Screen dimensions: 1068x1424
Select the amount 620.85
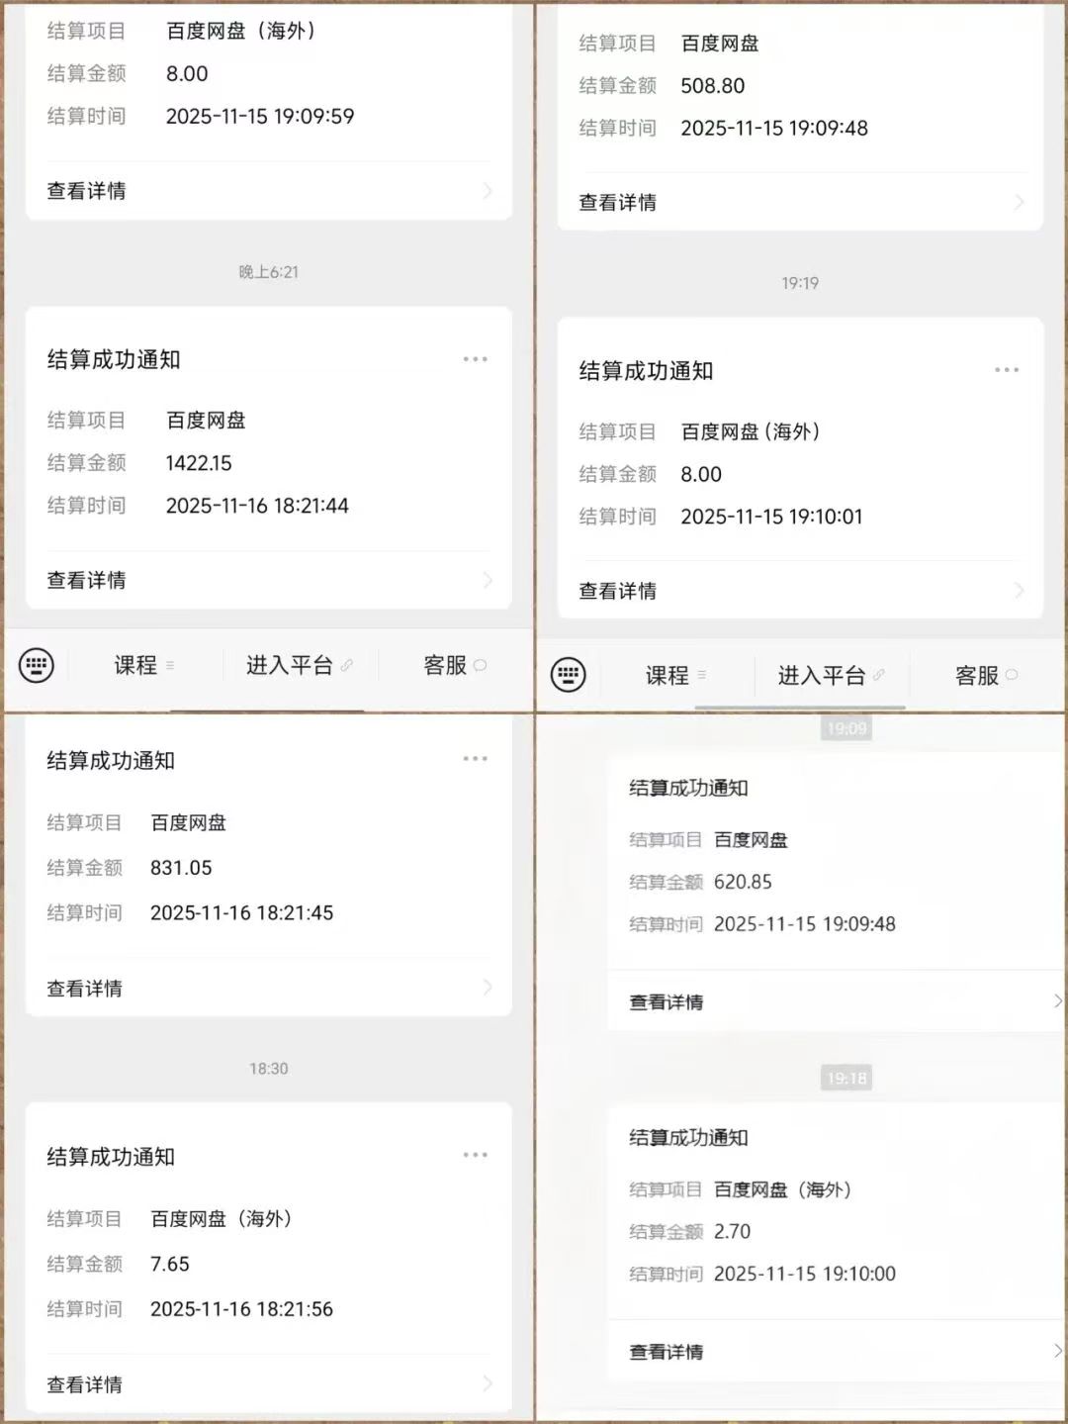click(743, 882)
